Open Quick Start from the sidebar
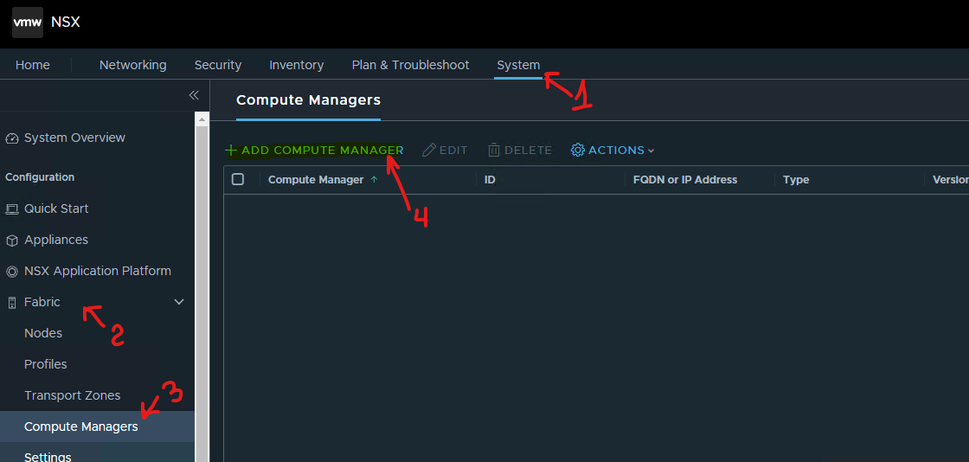The image size is (969, 462). (56, 209)
